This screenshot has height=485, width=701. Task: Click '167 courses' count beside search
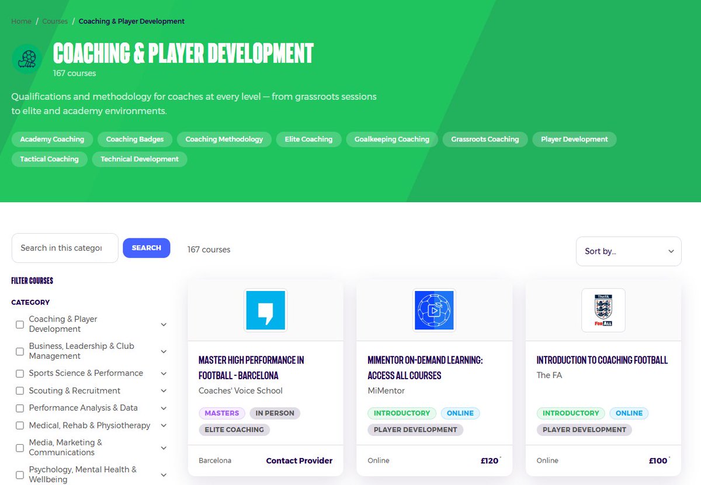(x=209, y=250)
